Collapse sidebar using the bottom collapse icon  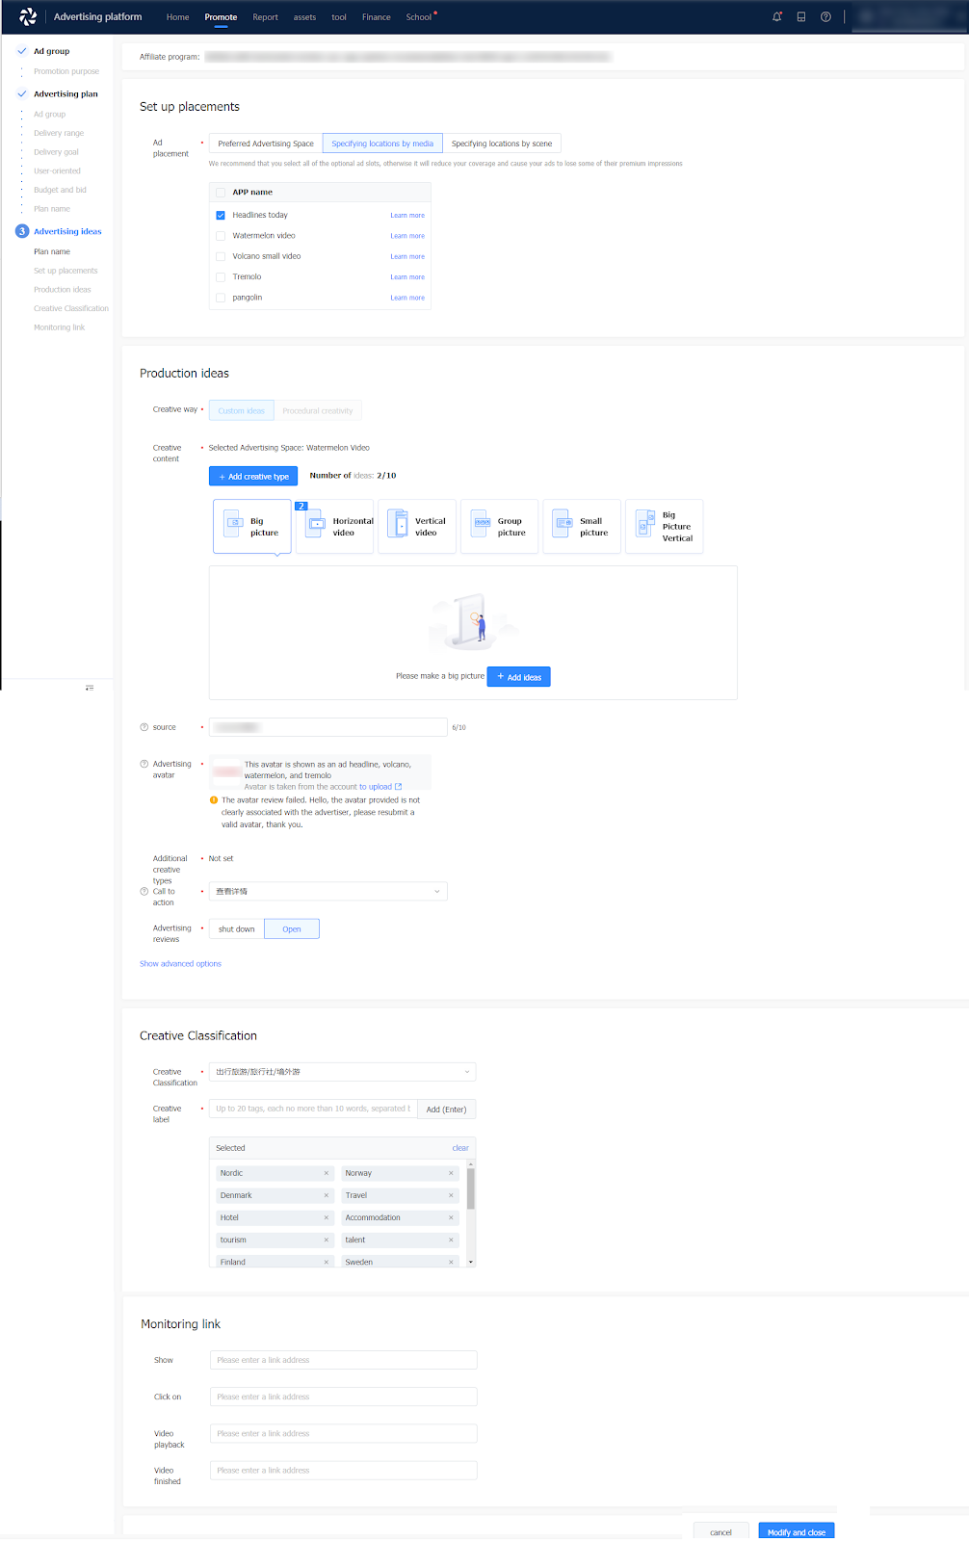click(90, 688)
